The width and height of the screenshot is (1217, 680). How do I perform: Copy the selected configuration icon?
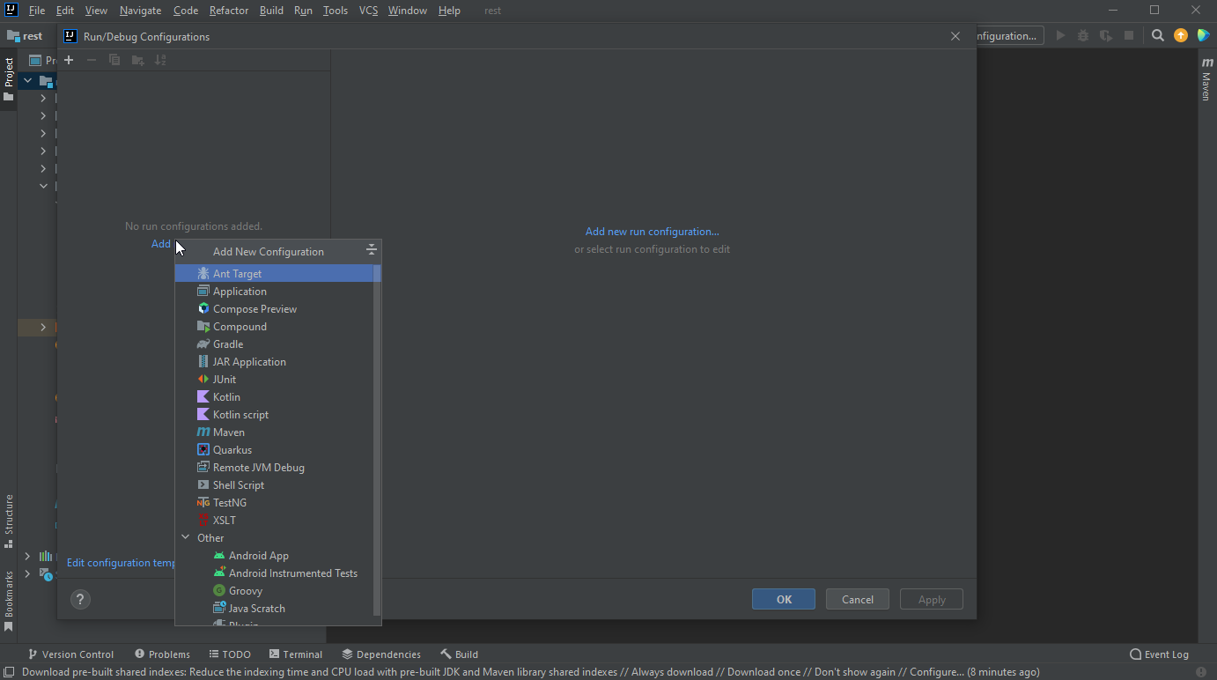114,60
